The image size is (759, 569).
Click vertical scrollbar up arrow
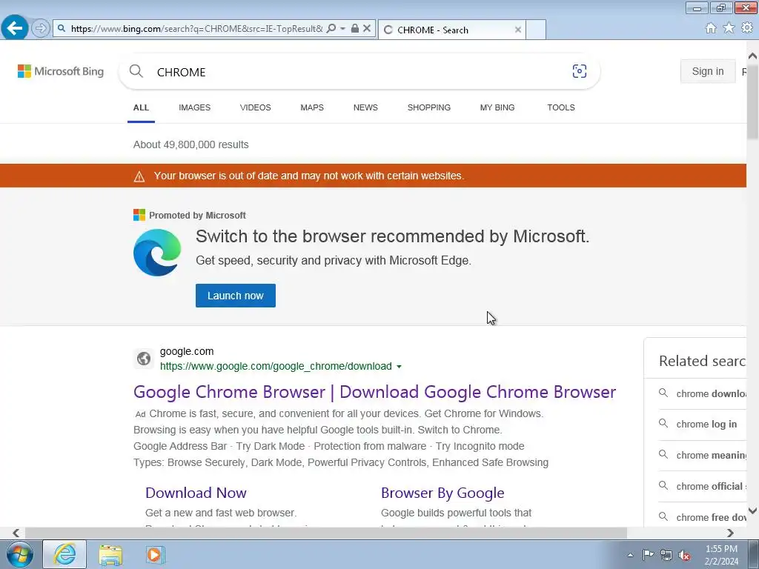752,56
